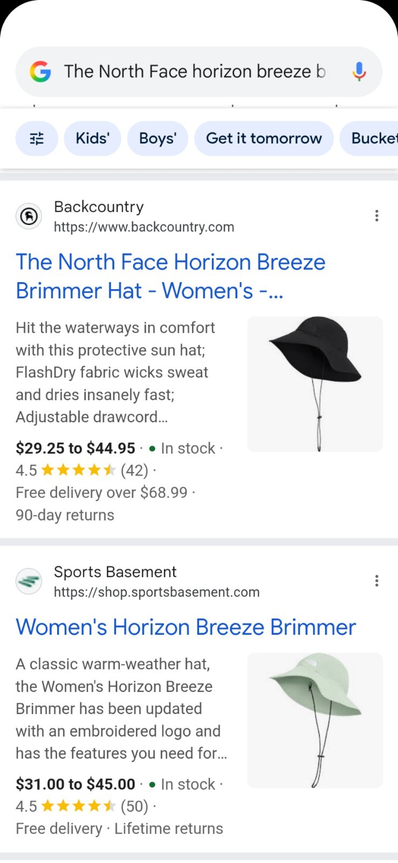
Task: Open Women's Horizon Breeze Brimmer link
Action: pos(186,627)
